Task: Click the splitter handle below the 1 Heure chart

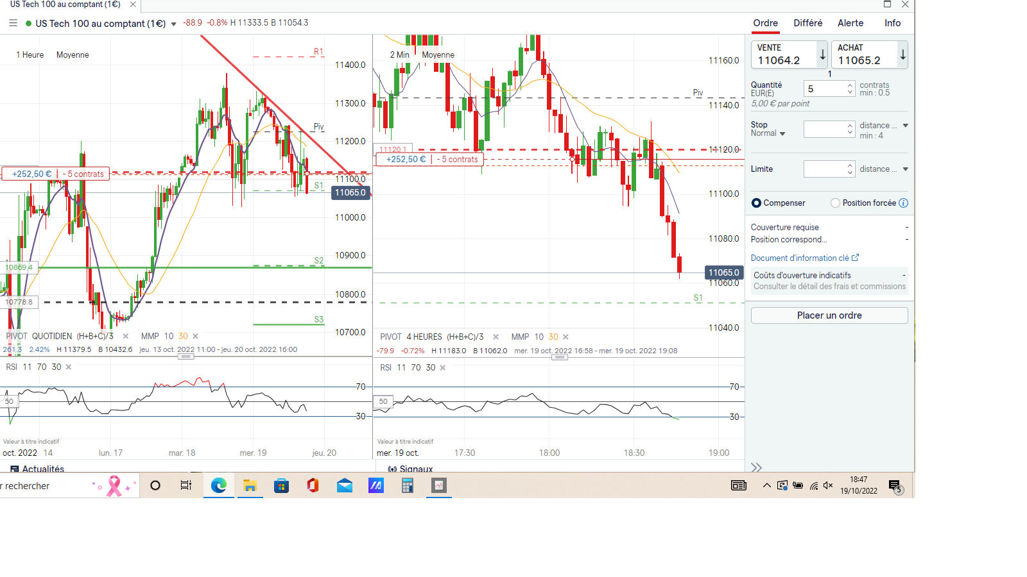Action: coord(186,356)
